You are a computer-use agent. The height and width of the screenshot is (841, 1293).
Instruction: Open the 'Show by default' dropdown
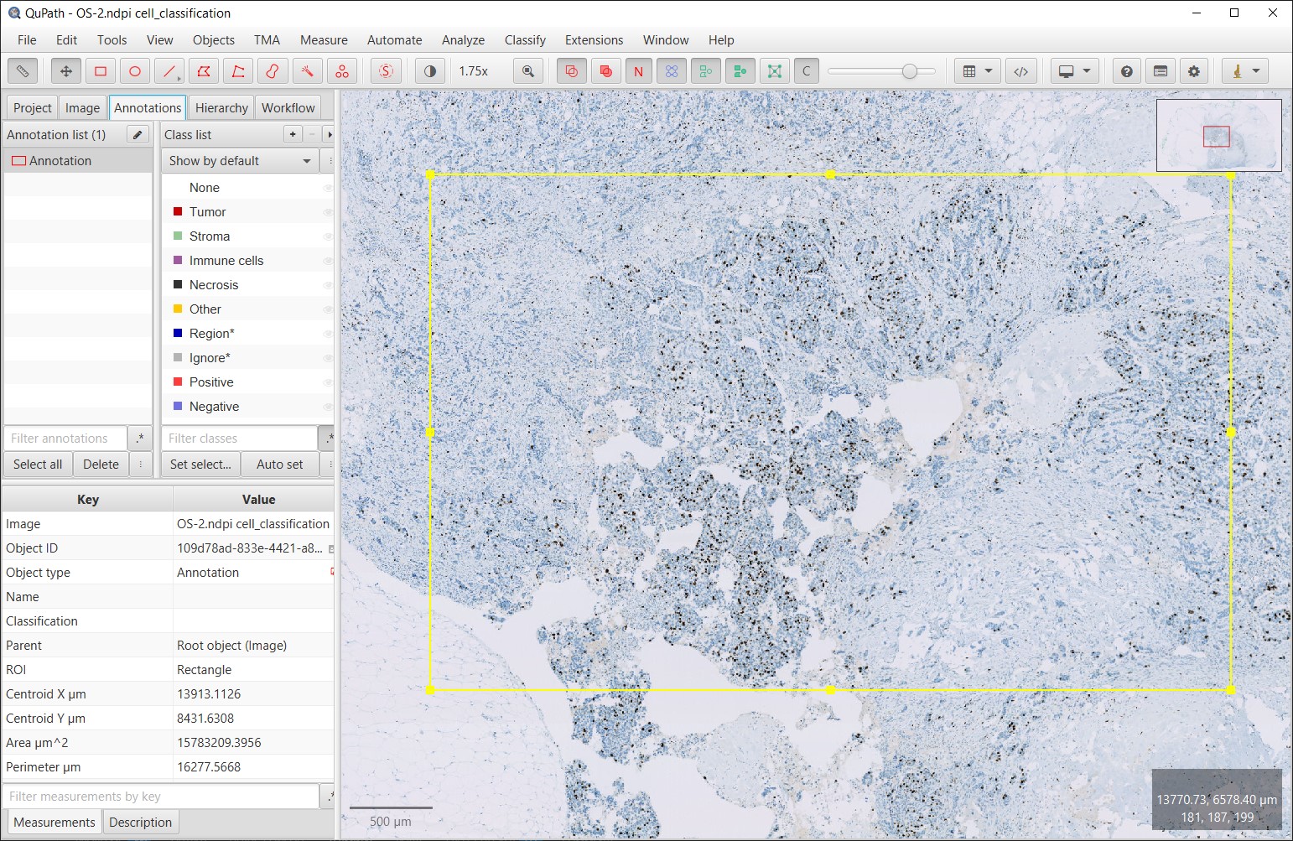coord(240,161)
